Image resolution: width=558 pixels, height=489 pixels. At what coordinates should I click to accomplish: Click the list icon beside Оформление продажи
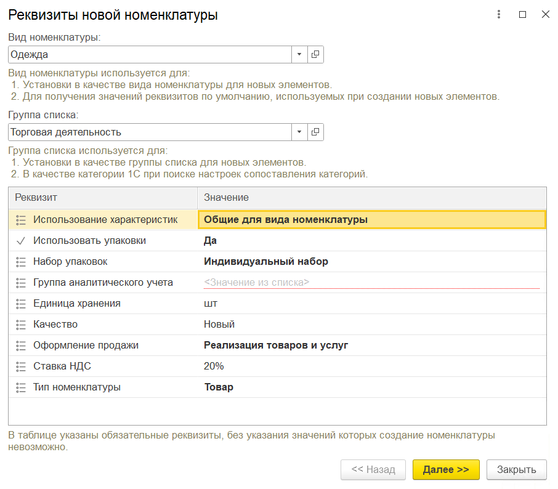tap(21, 346)
